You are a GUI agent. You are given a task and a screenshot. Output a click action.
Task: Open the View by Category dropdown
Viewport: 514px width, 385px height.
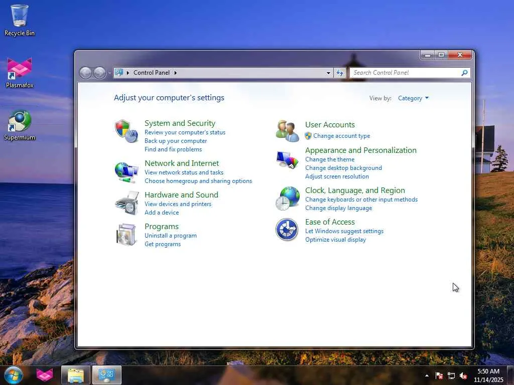coord(413,98)
